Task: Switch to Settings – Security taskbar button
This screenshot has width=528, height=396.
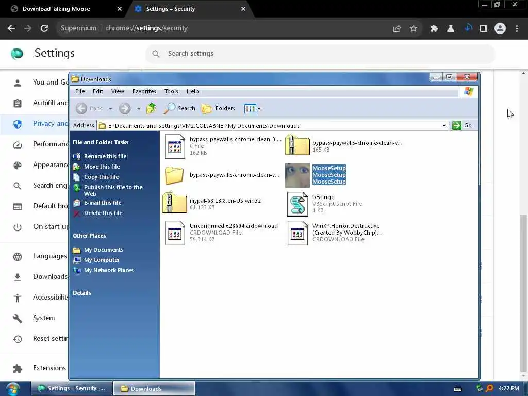Action: [72, 389]
